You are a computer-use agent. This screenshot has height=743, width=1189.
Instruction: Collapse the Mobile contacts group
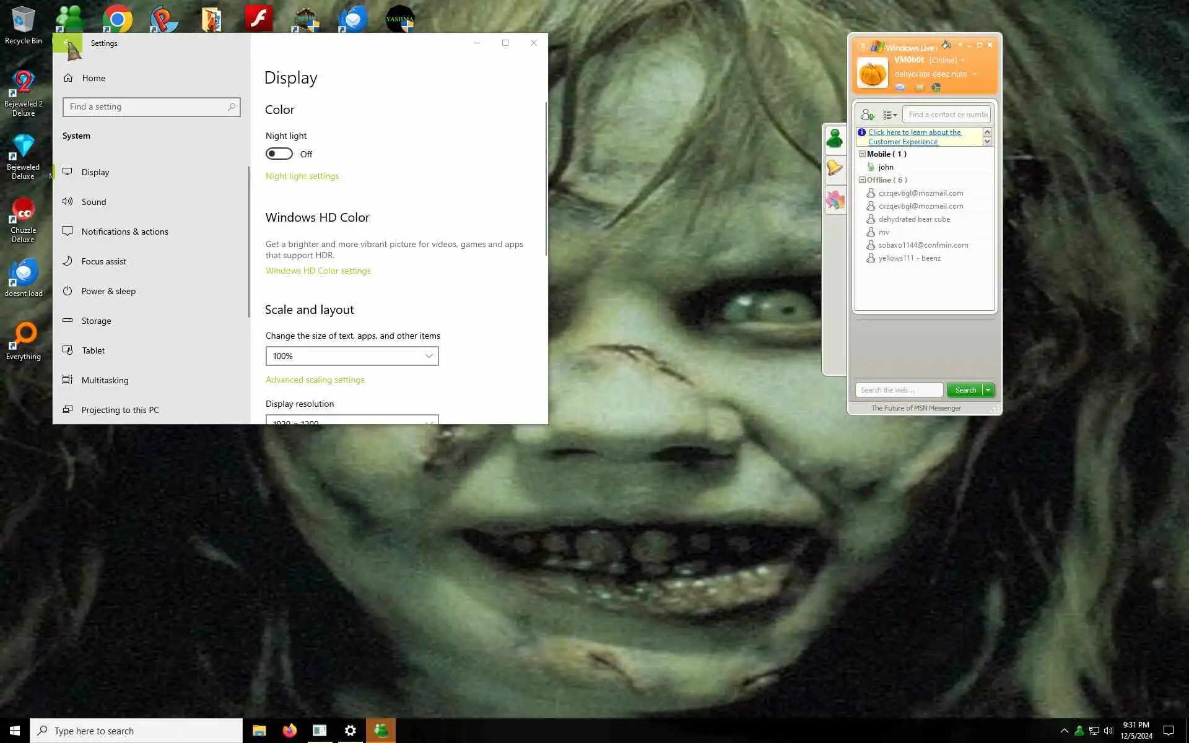coord(862,154)
